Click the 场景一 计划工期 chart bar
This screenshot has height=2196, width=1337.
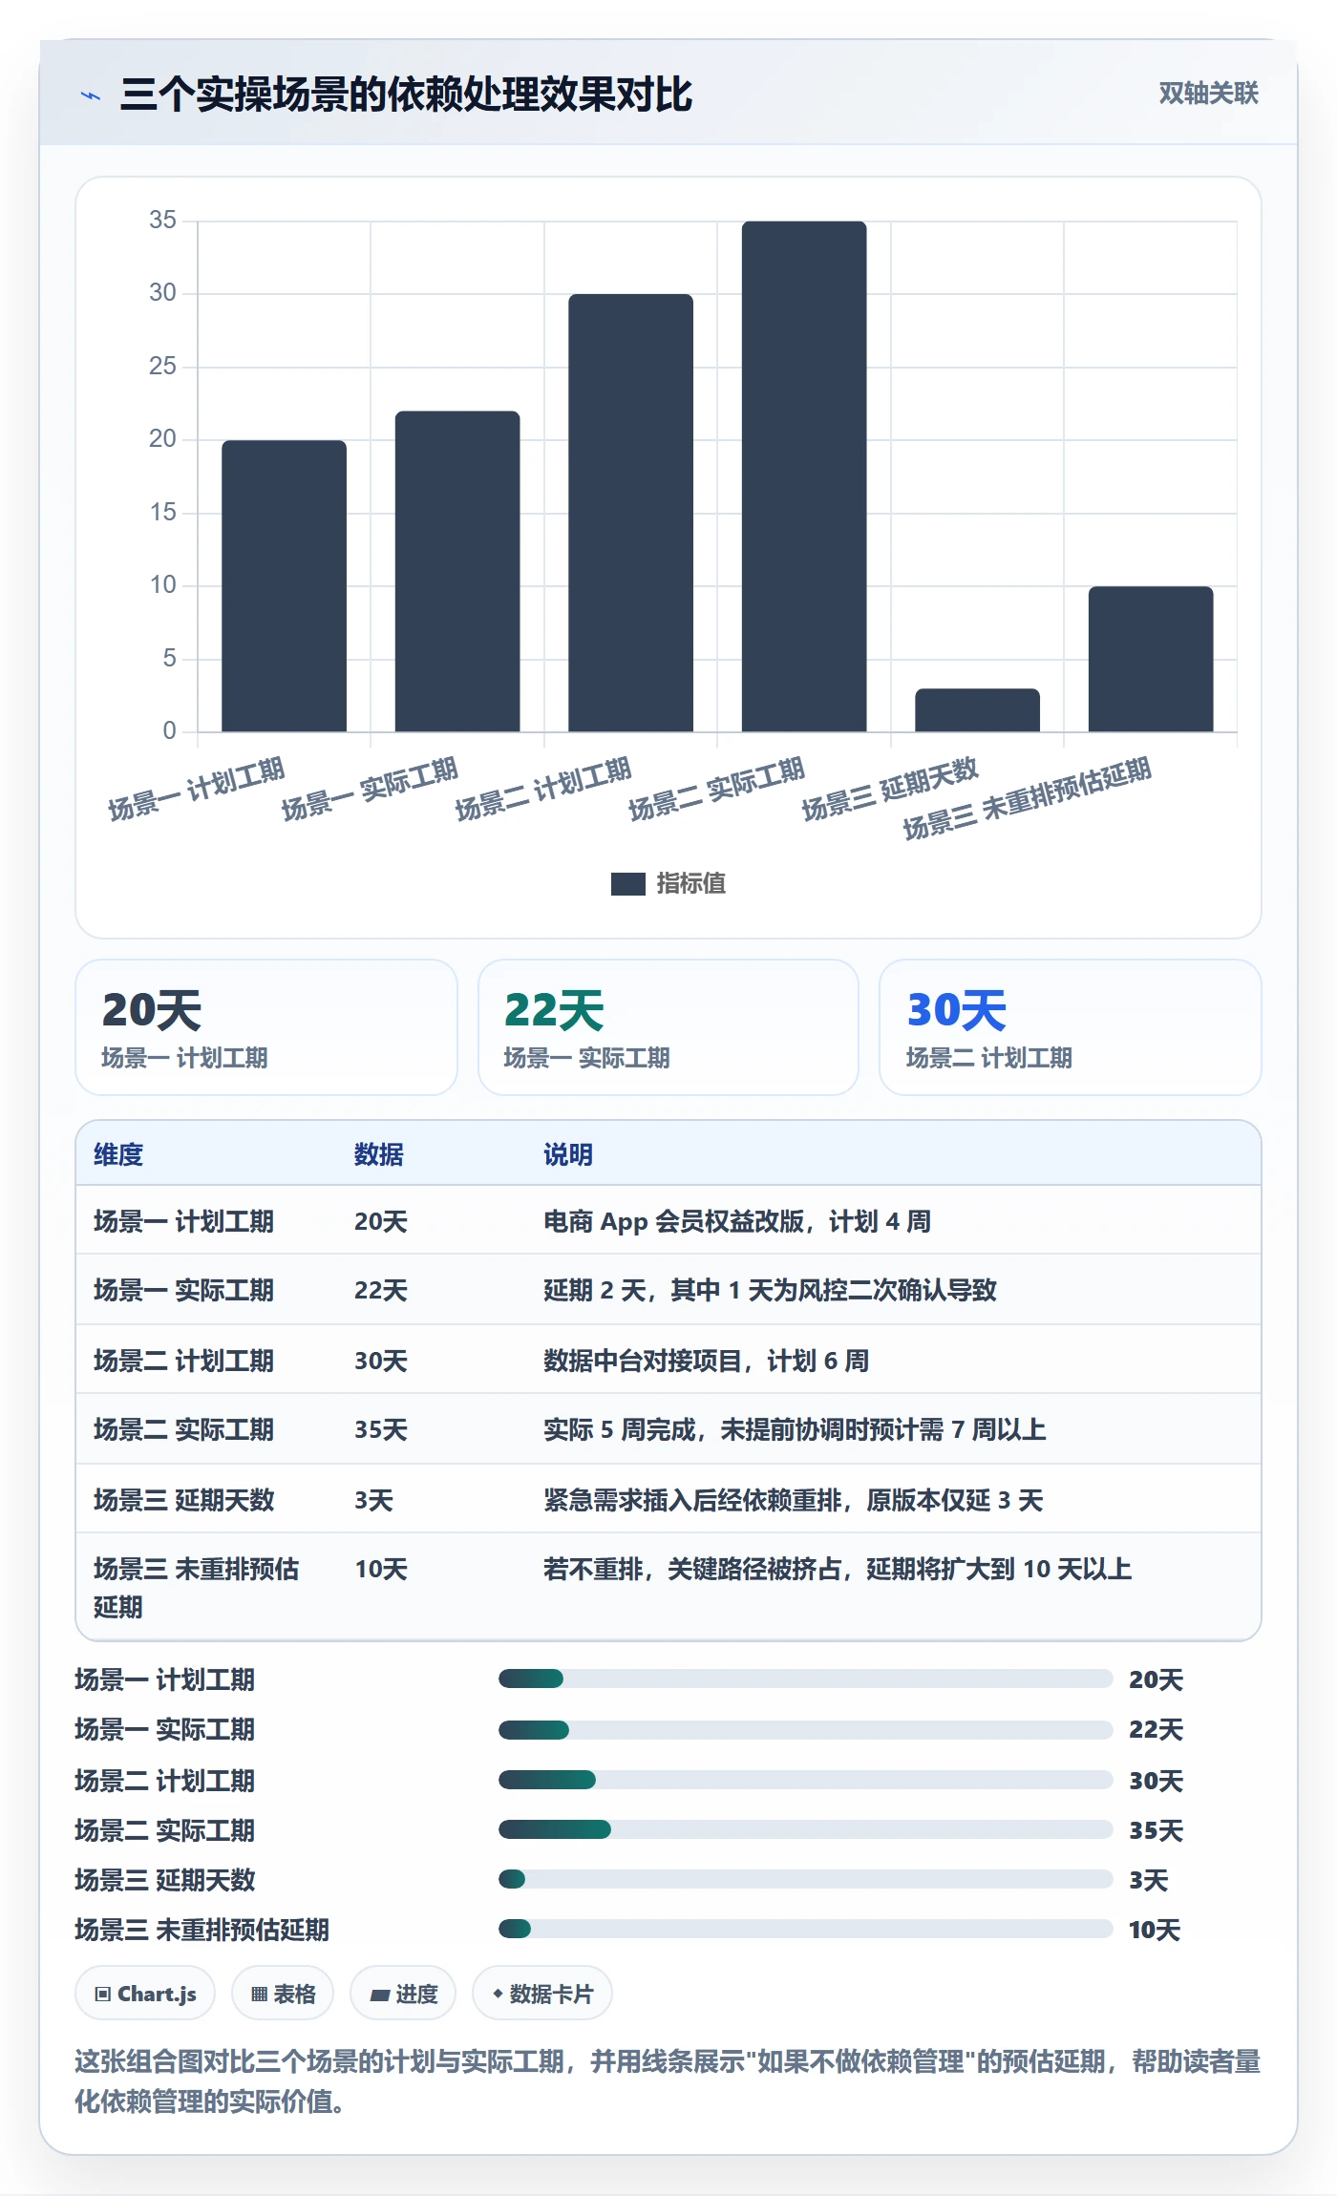point(285,586)
